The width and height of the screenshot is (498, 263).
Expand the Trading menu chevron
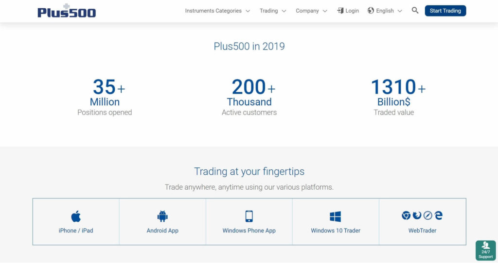pos(284,11)
